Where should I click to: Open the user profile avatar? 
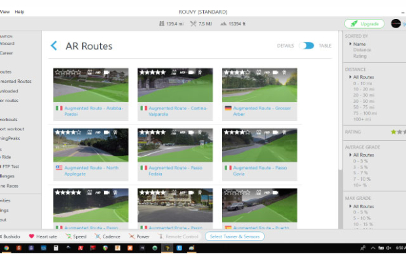point(396,24)
